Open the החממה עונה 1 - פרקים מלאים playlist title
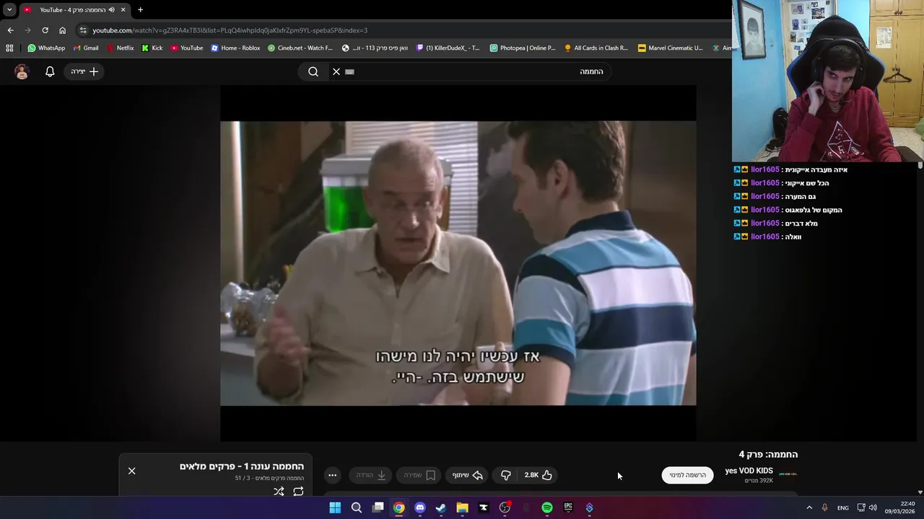The height and width of the screenshot is (519, 924). pyautogui.click(x=242, y=466)
